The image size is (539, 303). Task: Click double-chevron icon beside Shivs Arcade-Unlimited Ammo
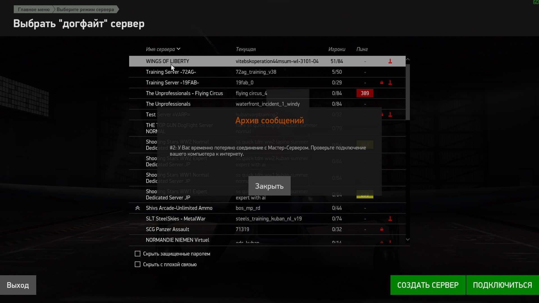coord(138,208)
